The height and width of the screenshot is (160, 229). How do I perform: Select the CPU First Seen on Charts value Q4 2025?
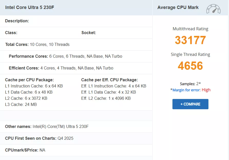click(66, 138)
